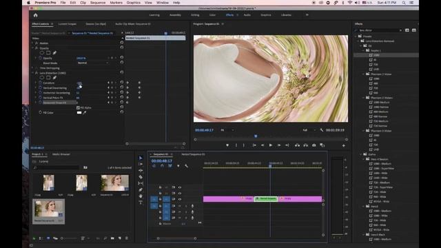441x248 pixels.
Task: Open the Nested Sequence 01 timeline tab
Action: click(x=193, y=154)
